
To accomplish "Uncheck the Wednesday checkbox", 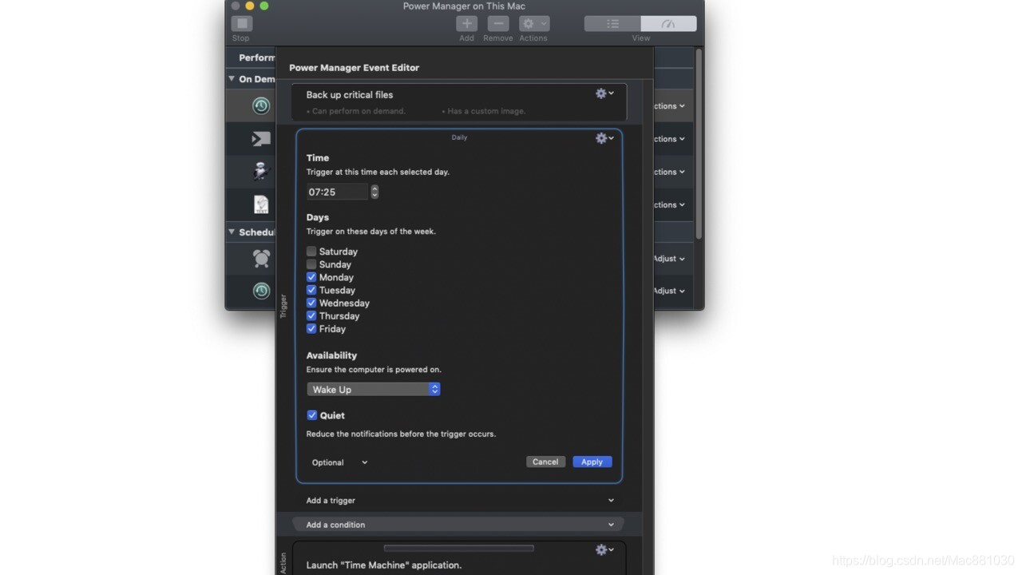I will 311,302.
